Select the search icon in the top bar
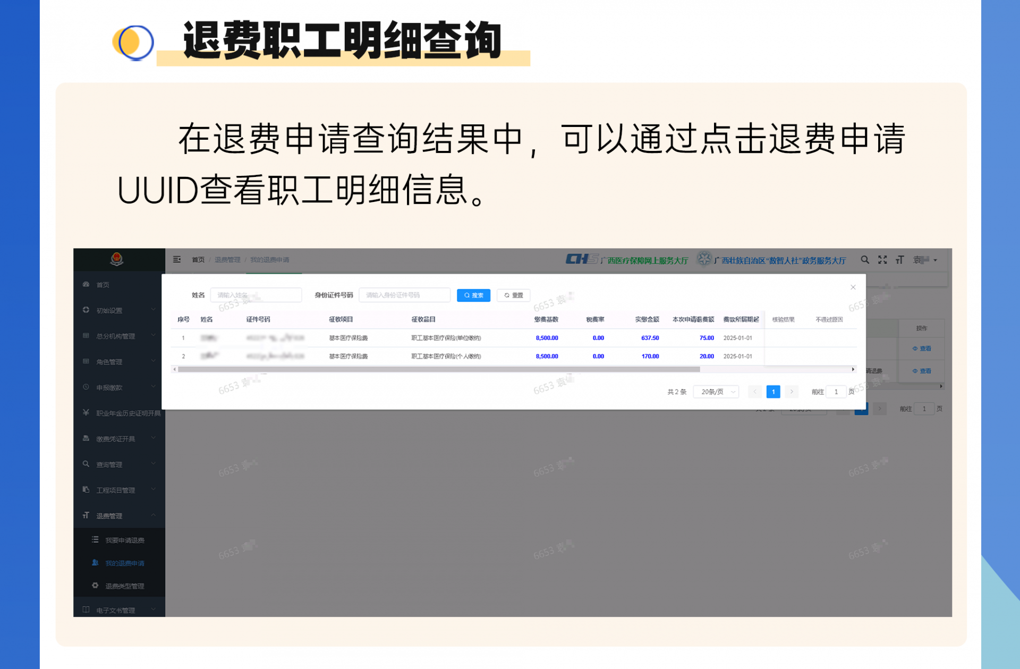Viewport: 1020px width, 669px height. tap(865, 260)
